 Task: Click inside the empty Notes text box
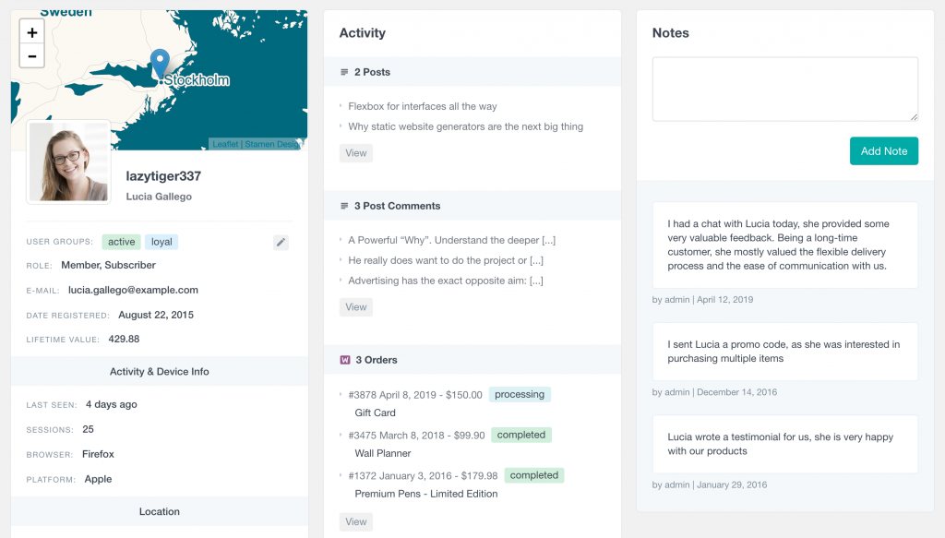[x=784, y=89]
